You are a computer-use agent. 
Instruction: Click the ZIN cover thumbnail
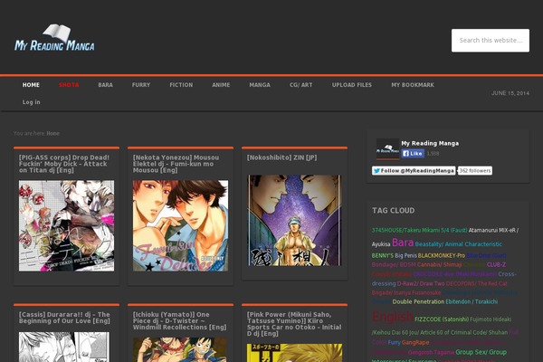[x=294, y=220]
